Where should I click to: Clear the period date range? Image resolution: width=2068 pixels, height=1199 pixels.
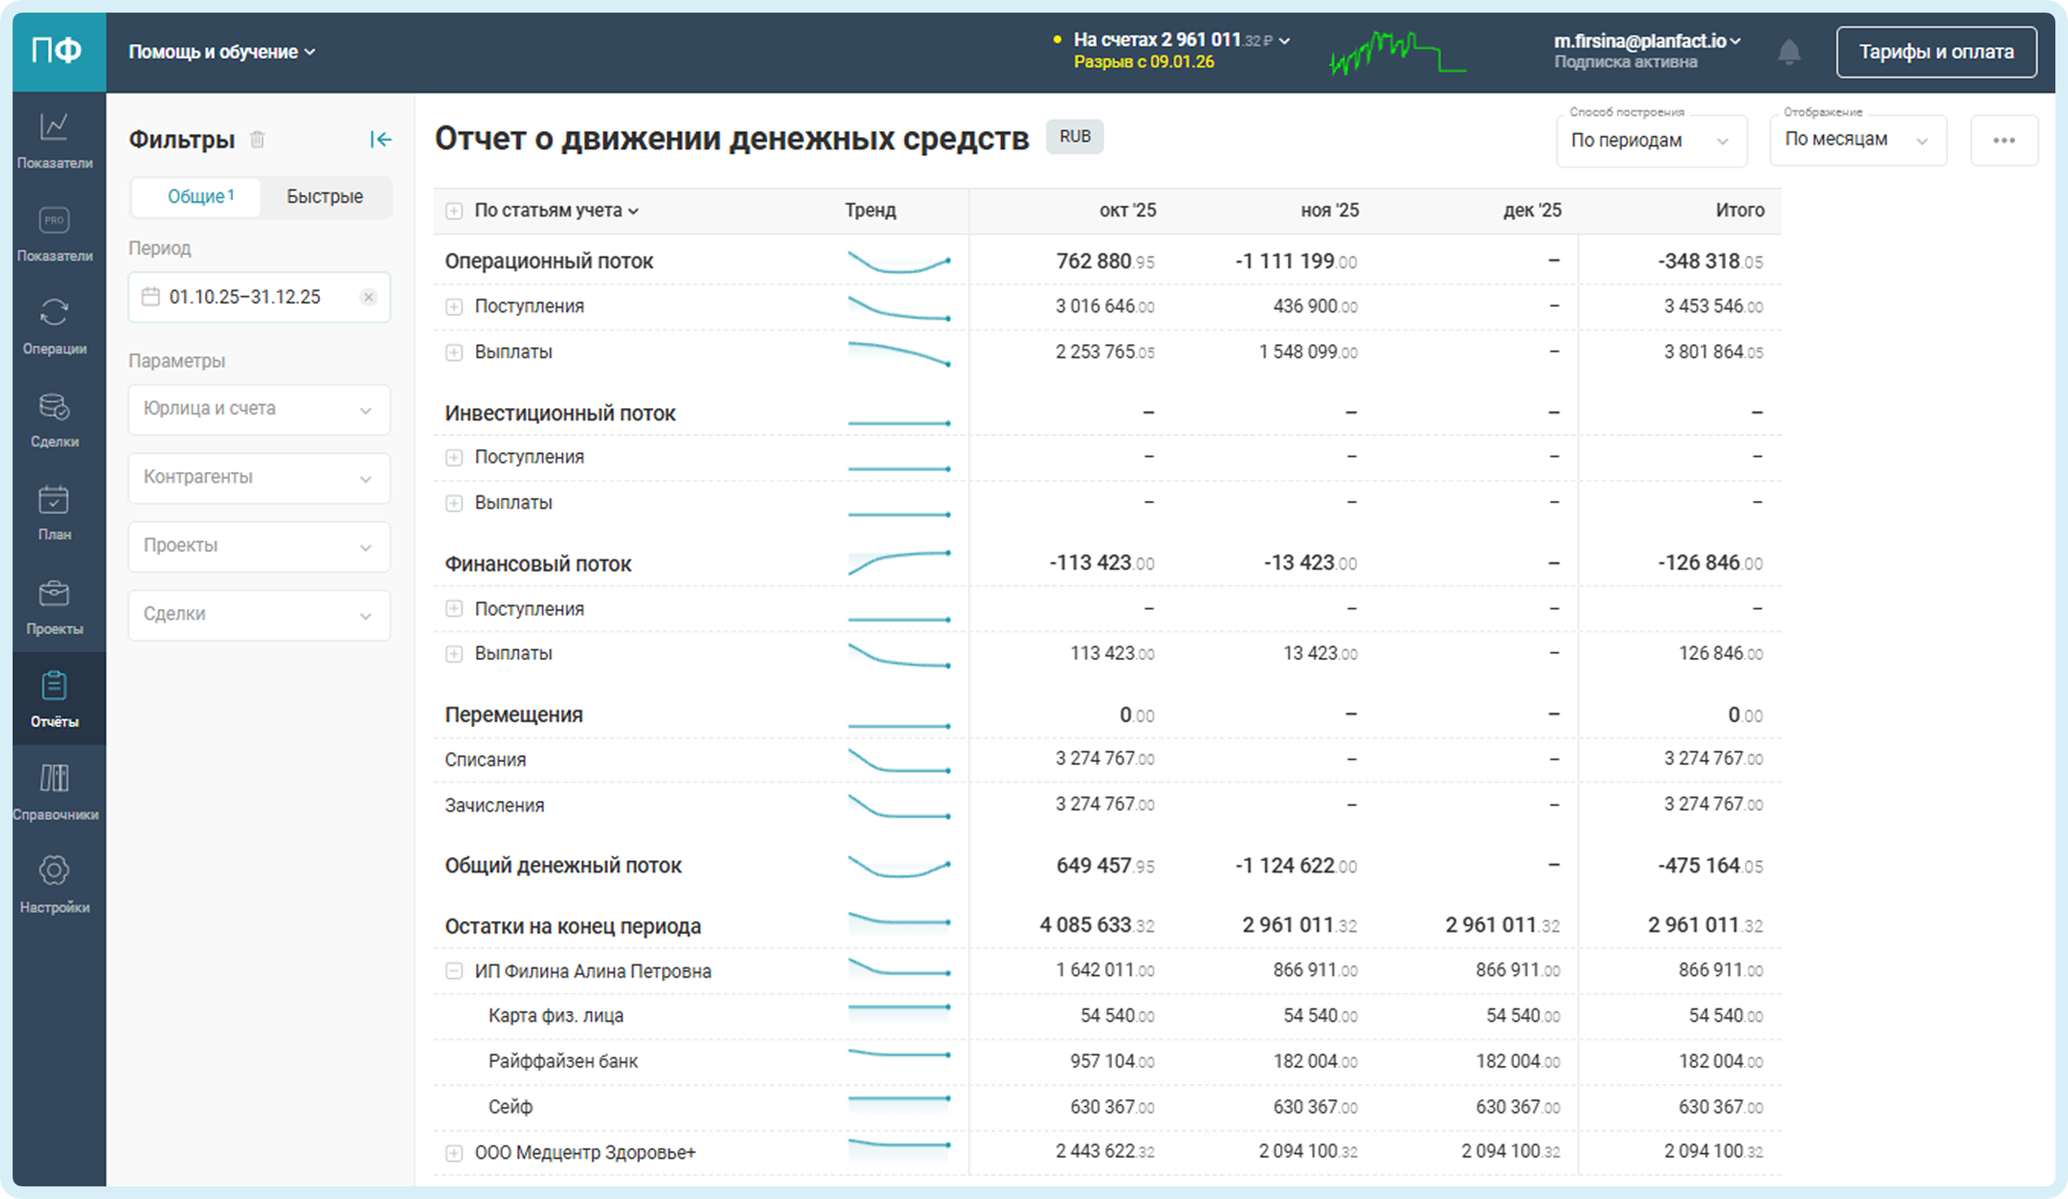point(369,297)
